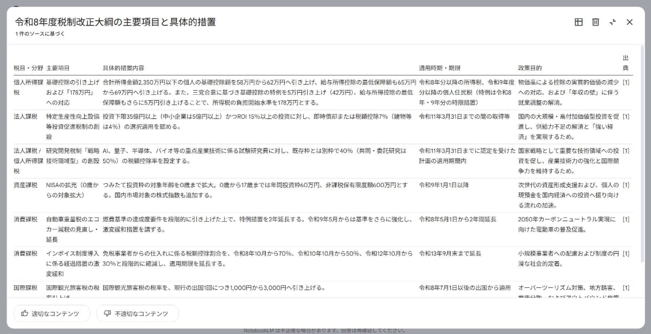Open citation [1] in the 特定生産性向上設備 row
The height and width of the screenshot is (334, 651).
(x=626, y=117)
